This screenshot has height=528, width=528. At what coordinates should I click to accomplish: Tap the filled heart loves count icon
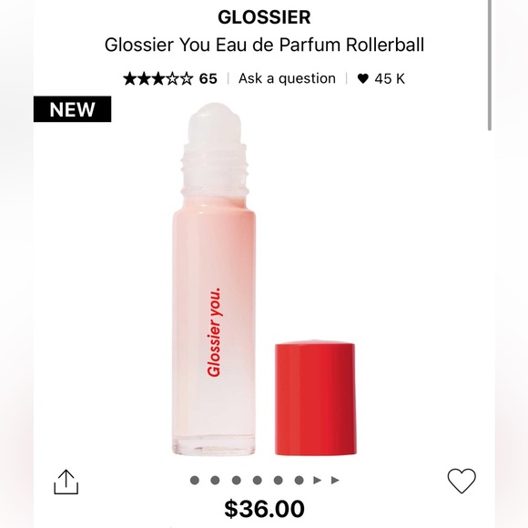click(362, 79)
